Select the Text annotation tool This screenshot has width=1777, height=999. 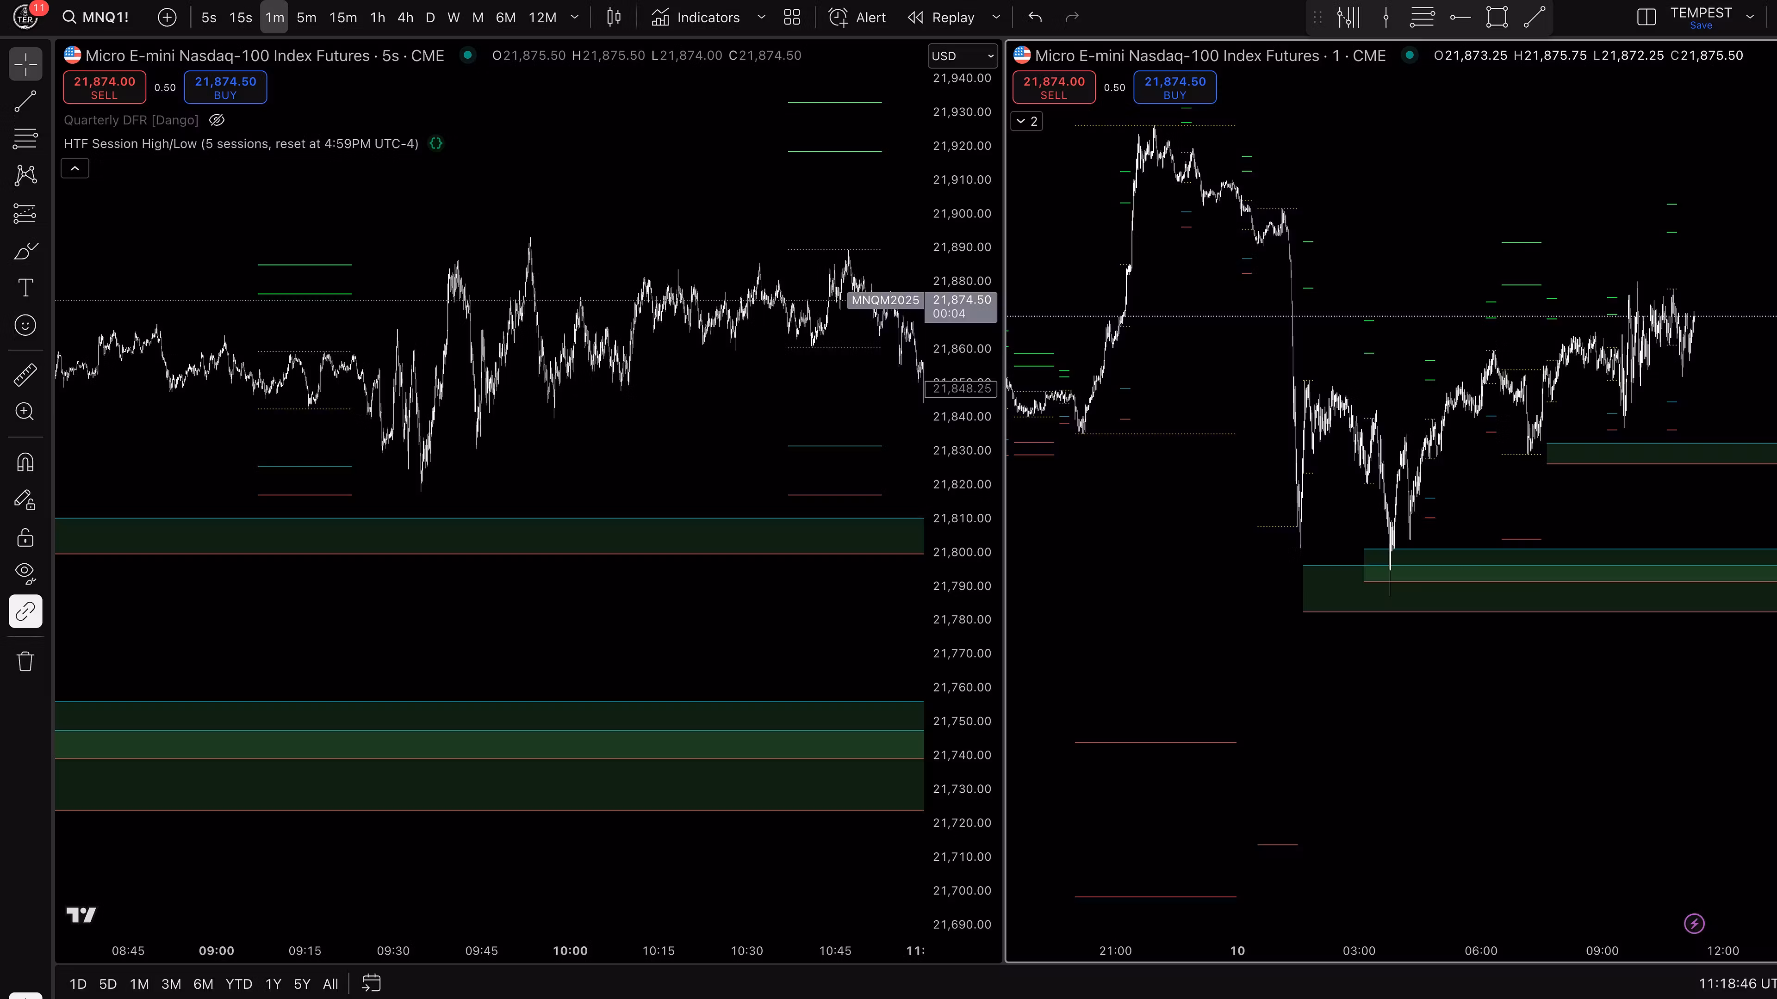point(25,288)
